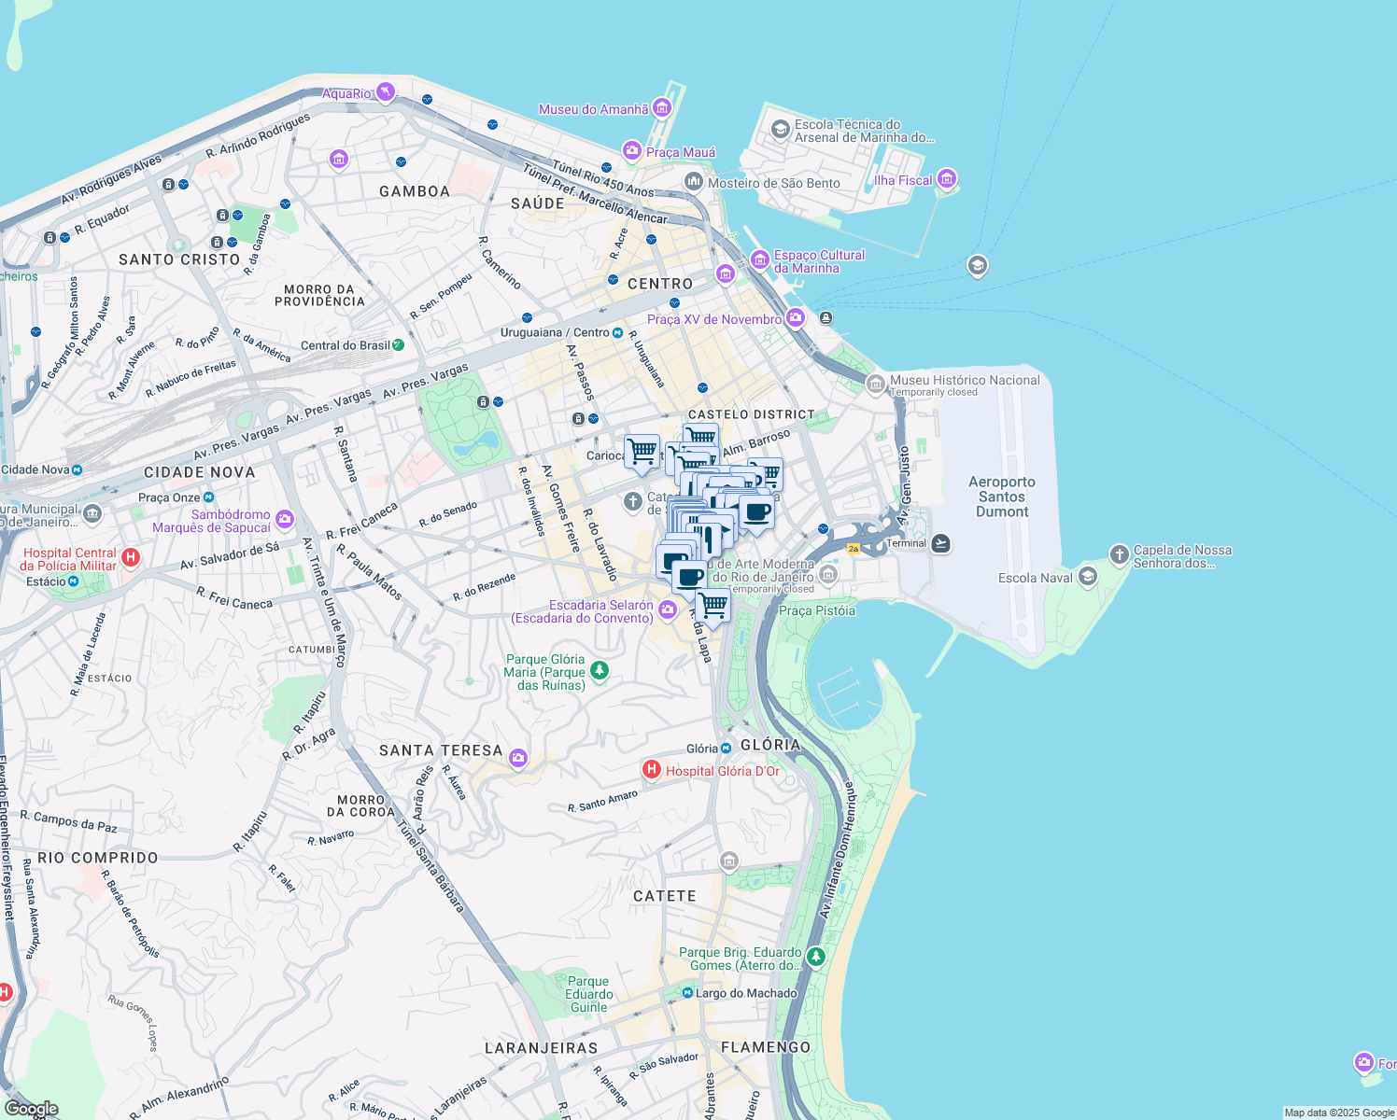Select the GAMBOA neighborhood label
Viewport: 1397px width, 1120px height.
415,191
